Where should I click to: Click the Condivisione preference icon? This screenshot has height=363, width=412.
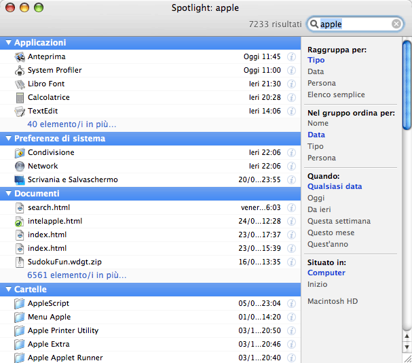[20, 153]
